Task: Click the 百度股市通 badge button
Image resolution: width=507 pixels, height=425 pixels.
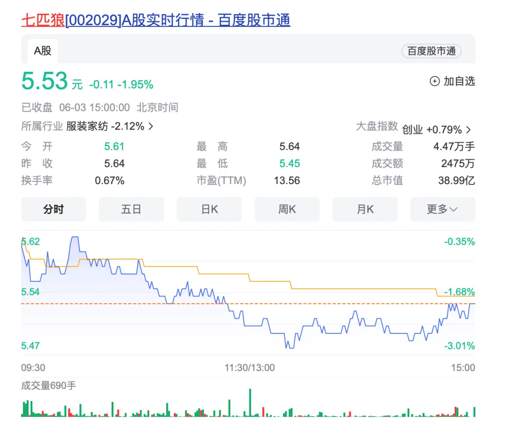Action: tap(431, 51)
